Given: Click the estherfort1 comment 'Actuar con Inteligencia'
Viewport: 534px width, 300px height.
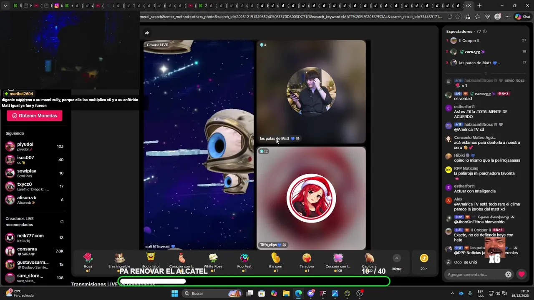Looking at the screenshot, I should [475, 191].
